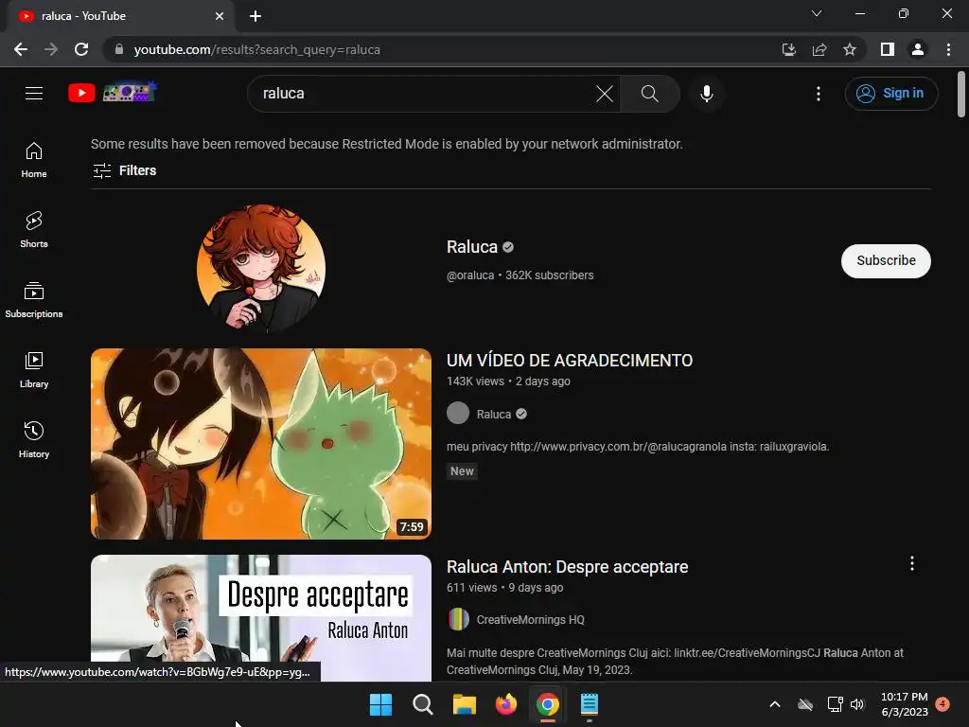
Task: Click the Chrome taskbar icon
Action: [548, 704]
